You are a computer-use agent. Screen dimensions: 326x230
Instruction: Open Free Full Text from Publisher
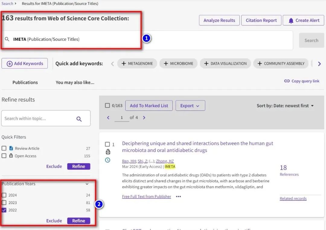[146, 196]
